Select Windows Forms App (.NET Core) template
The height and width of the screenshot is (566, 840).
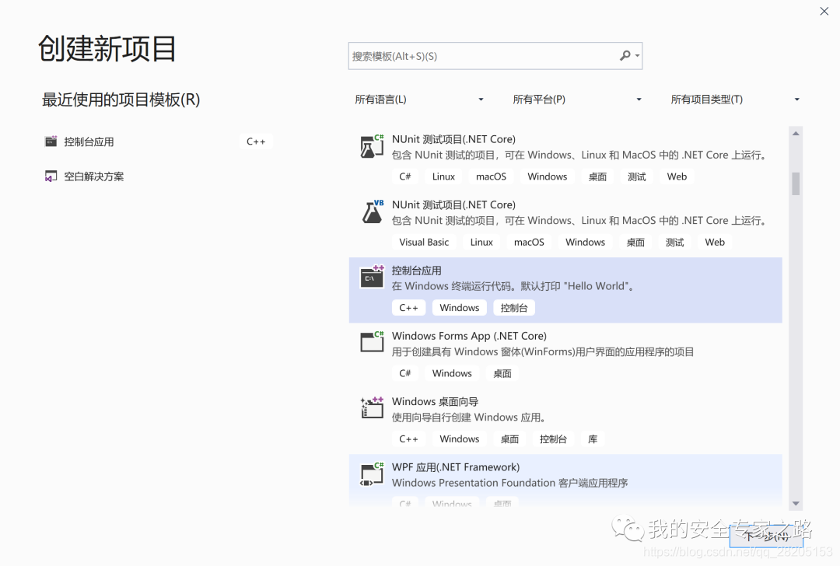pos(565,355)
